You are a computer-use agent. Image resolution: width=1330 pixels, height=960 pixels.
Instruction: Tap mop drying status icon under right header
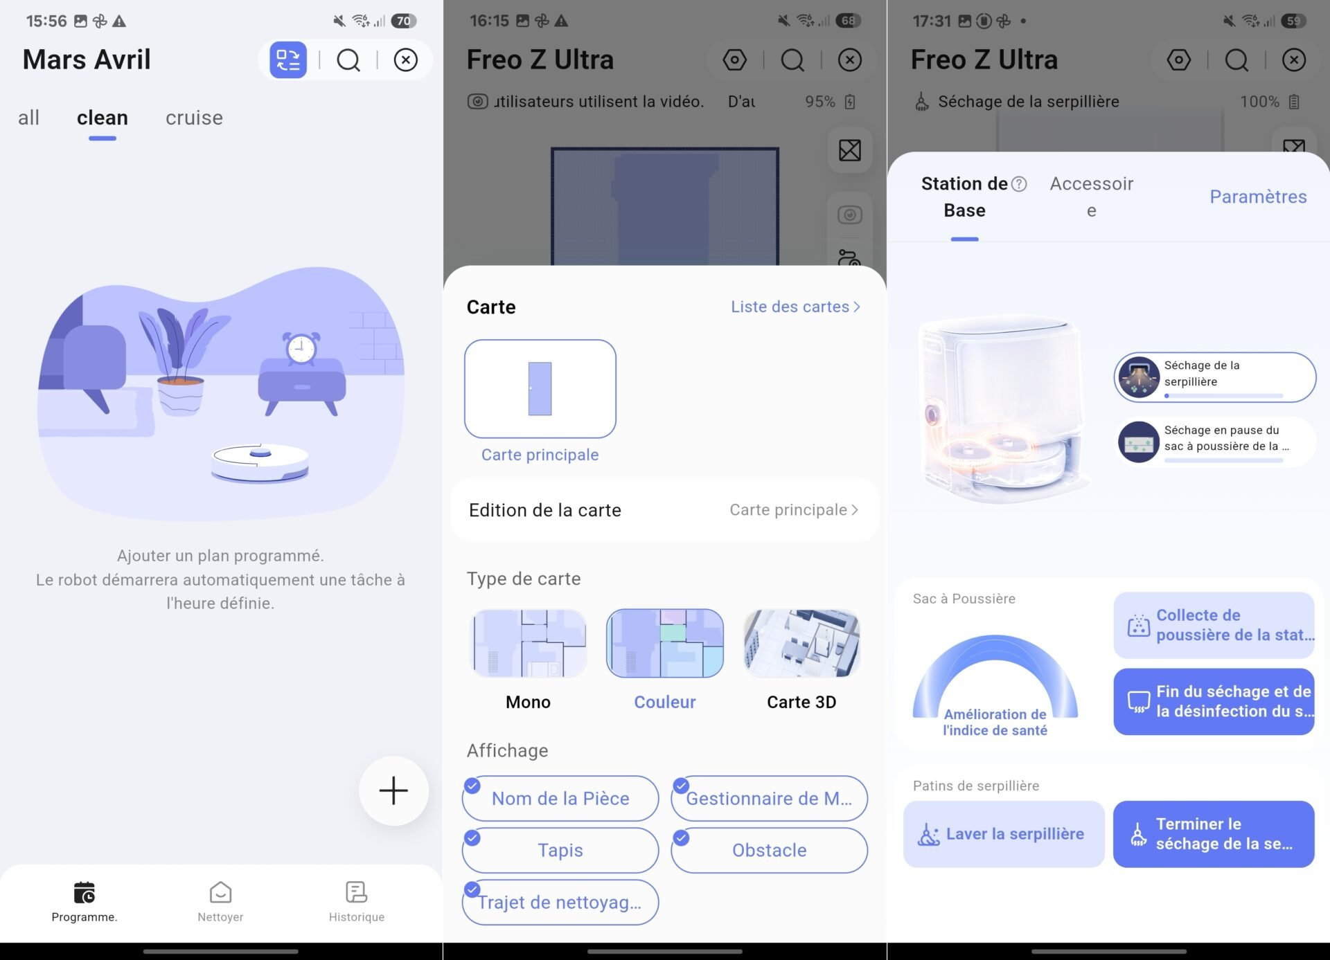tap(922, 102)
